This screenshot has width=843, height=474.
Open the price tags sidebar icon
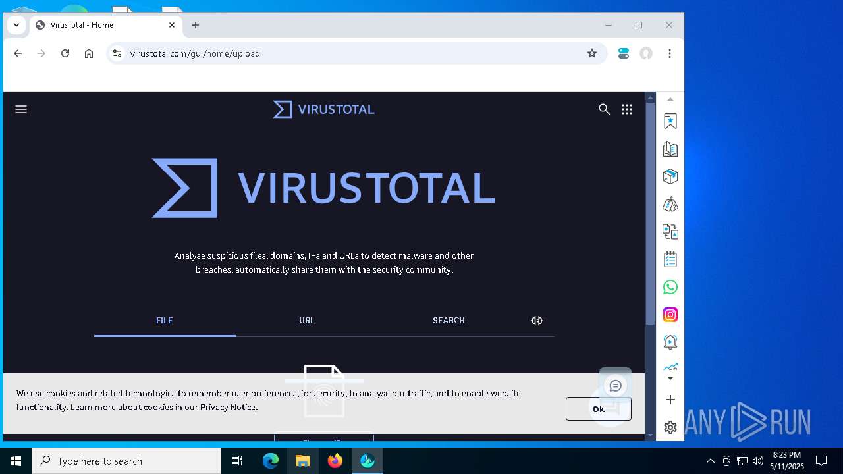[670, 204]
